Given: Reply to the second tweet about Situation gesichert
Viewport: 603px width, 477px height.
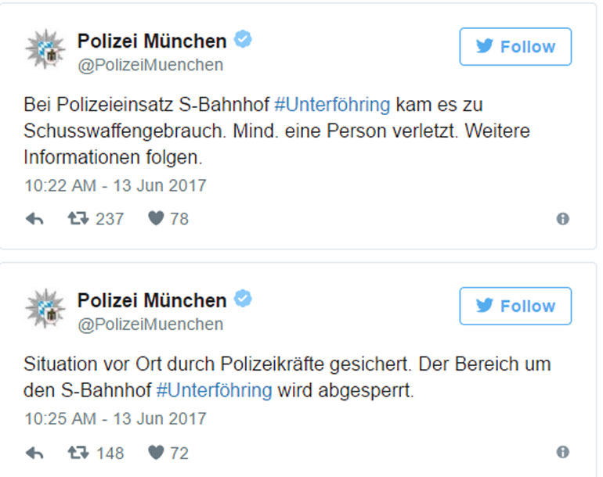Looking at the screenshot, I should tap(34, 453).
